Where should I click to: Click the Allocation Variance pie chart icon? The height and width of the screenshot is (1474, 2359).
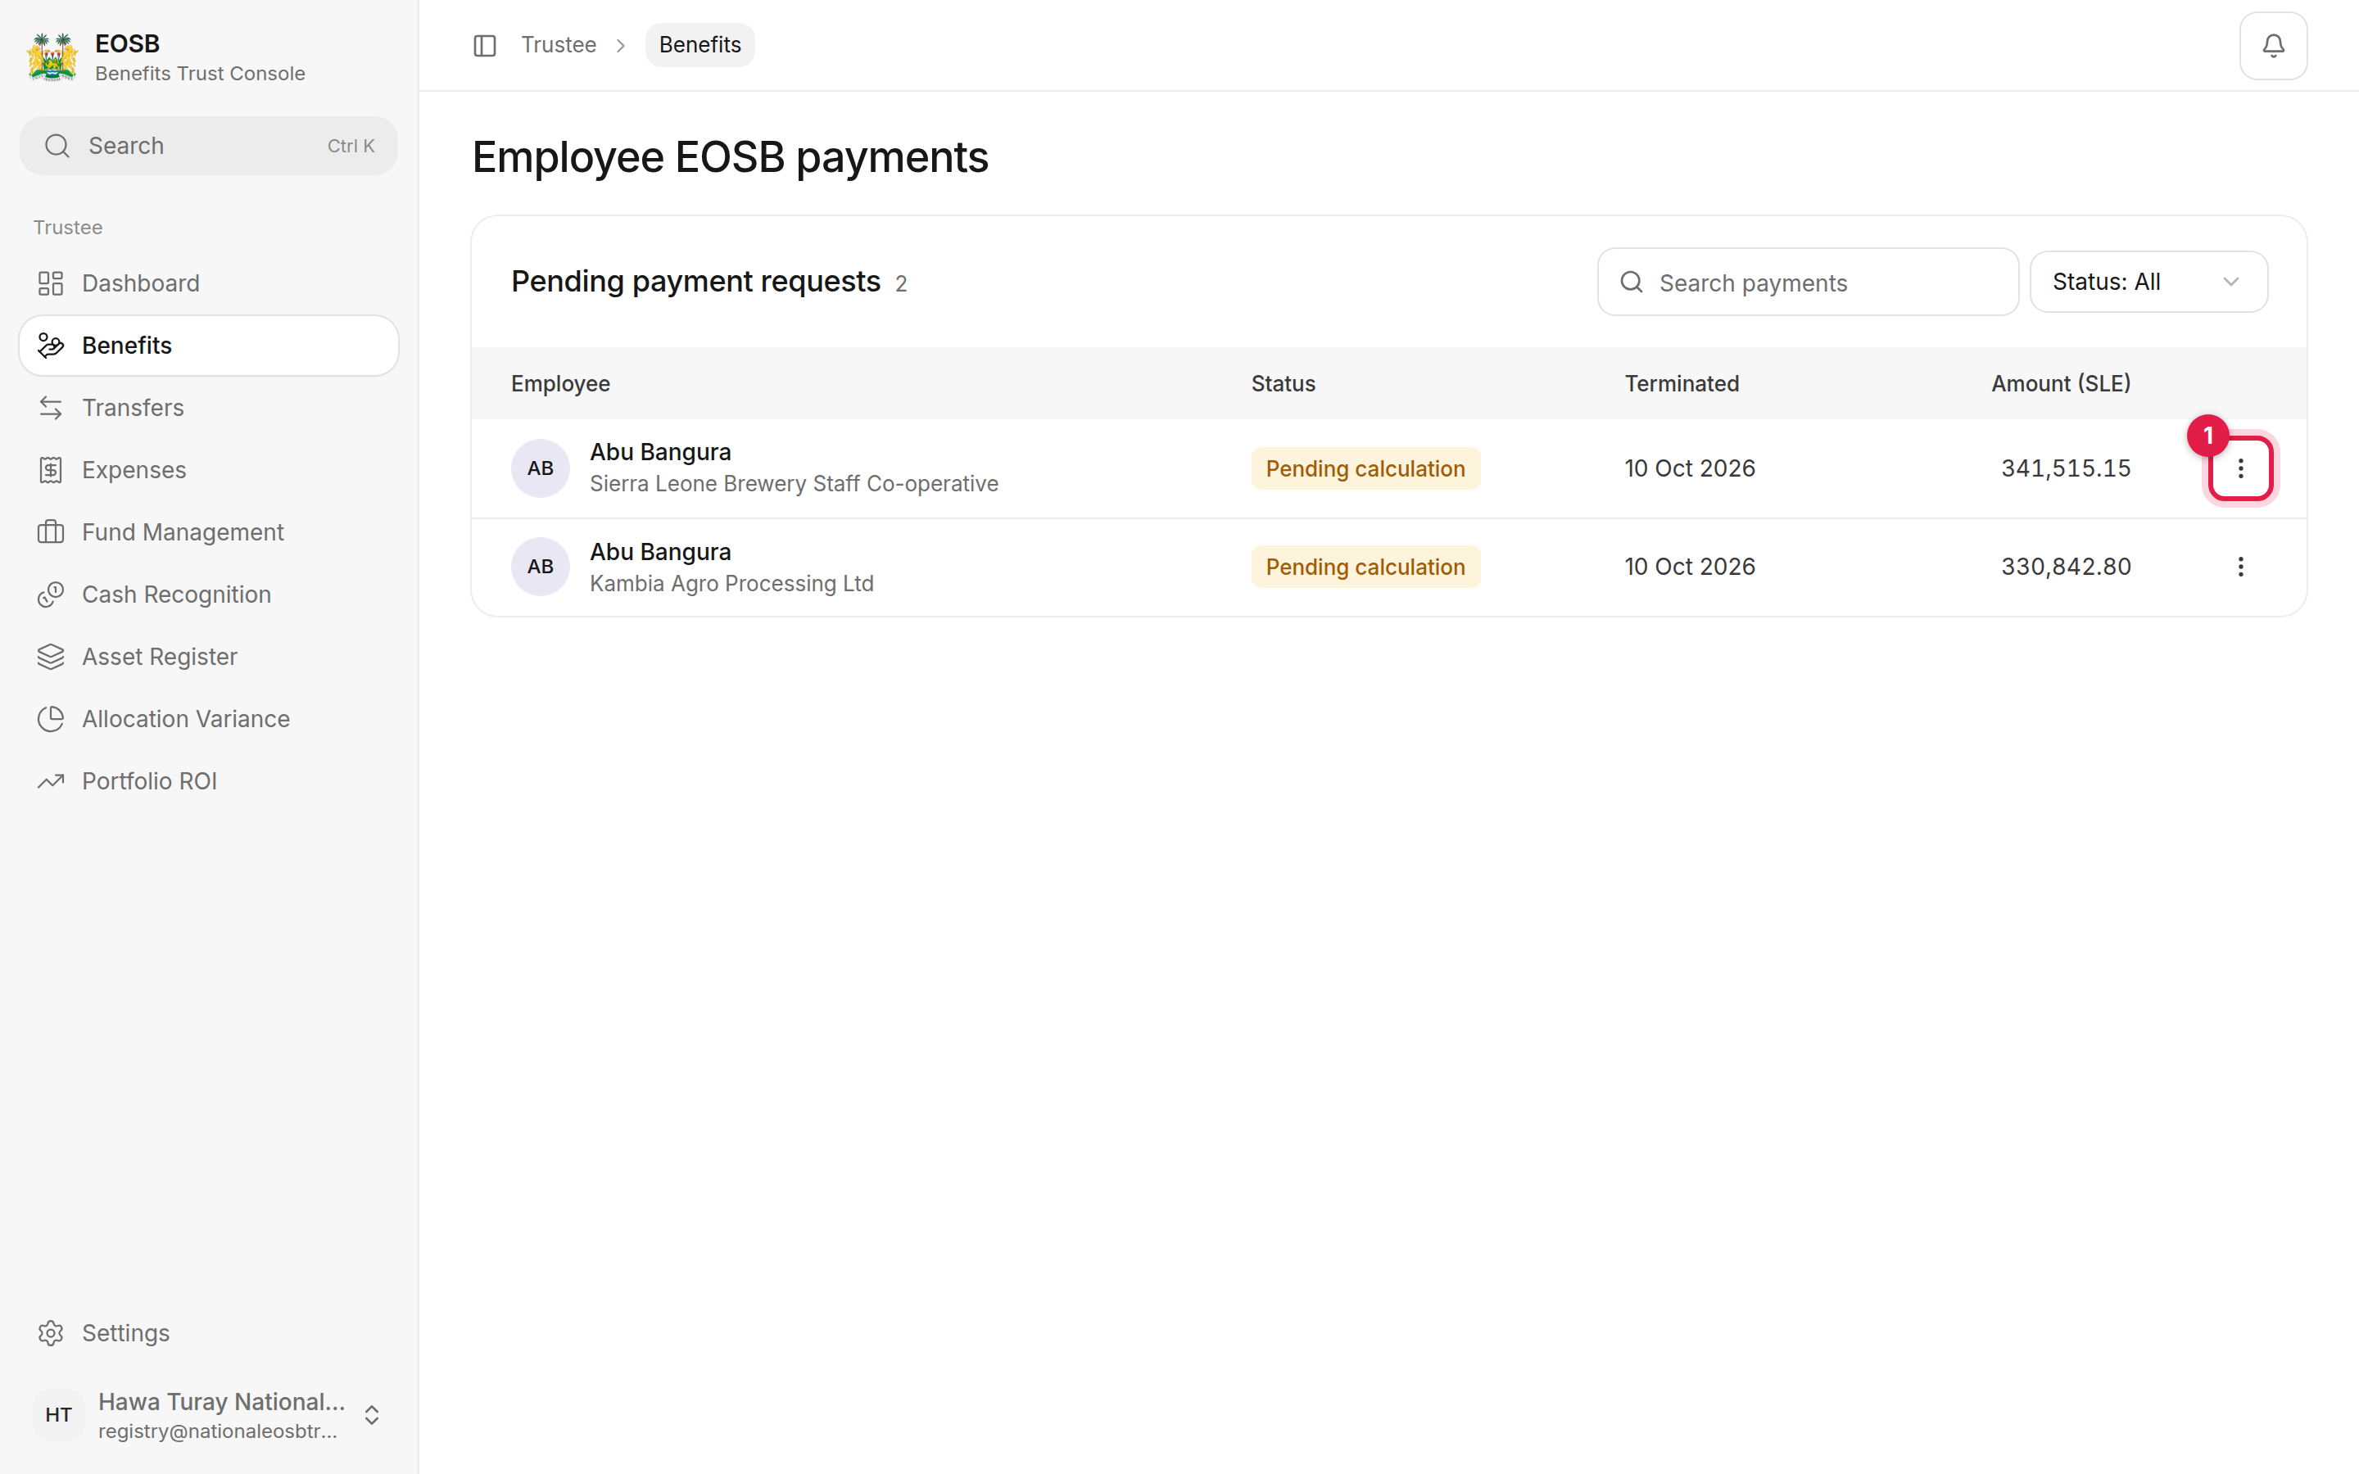(x=51, y=720)
